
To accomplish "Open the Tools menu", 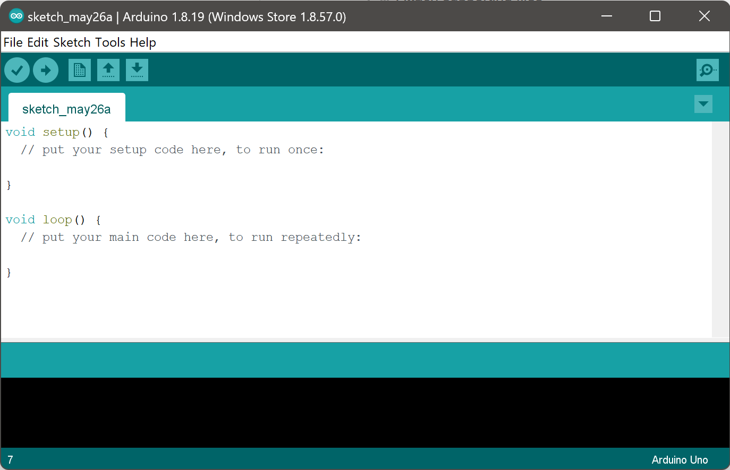I will (110, 42).
